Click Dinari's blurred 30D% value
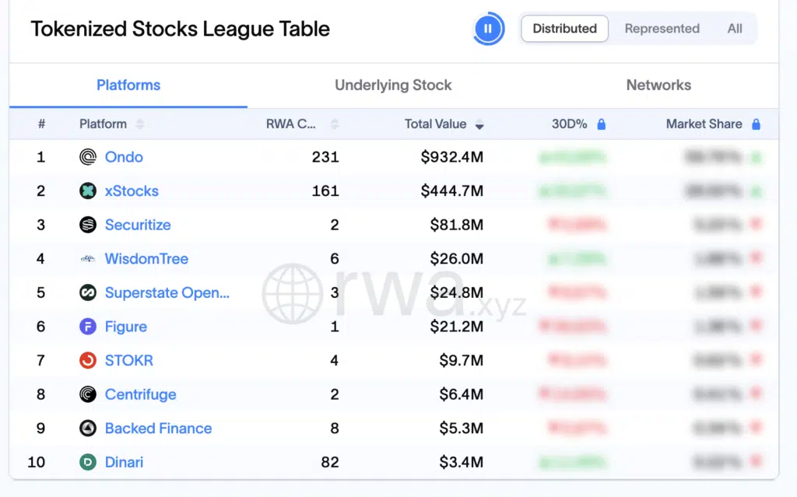 point(572,462)
